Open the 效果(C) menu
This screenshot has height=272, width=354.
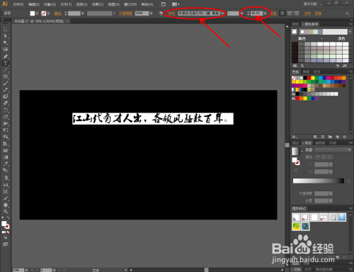click(98, 4)
